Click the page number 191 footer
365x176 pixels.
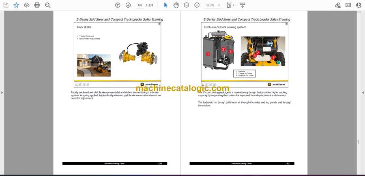click(x=160, y=163)
